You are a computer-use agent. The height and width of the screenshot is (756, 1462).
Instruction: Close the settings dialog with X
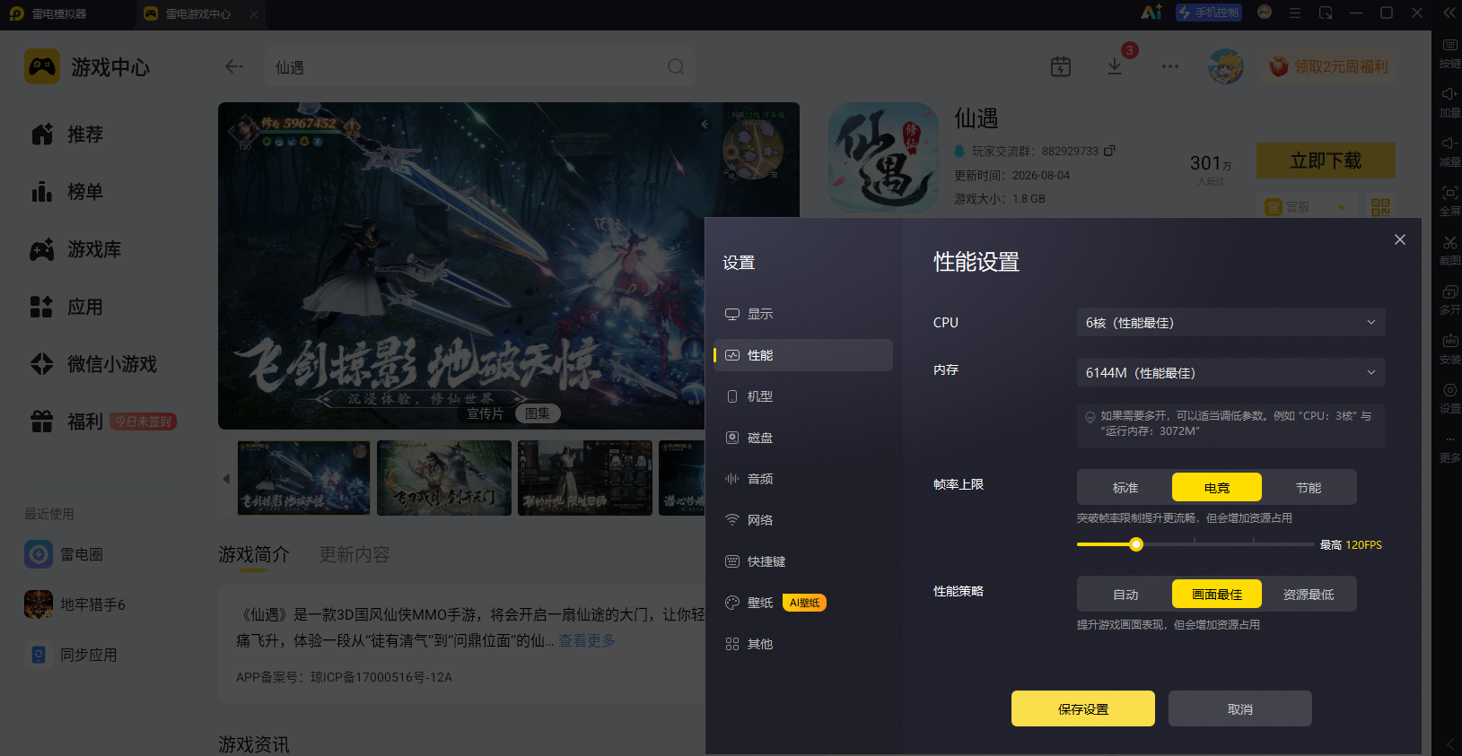point(1400,239)
